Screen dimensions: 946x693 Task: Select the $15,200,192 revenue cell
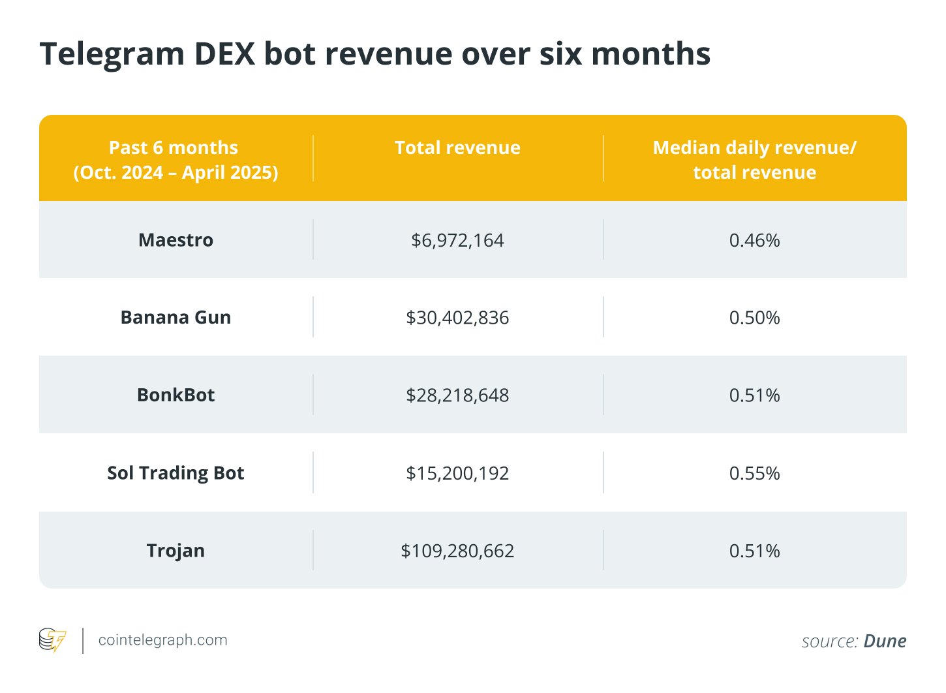pos(457,473)
